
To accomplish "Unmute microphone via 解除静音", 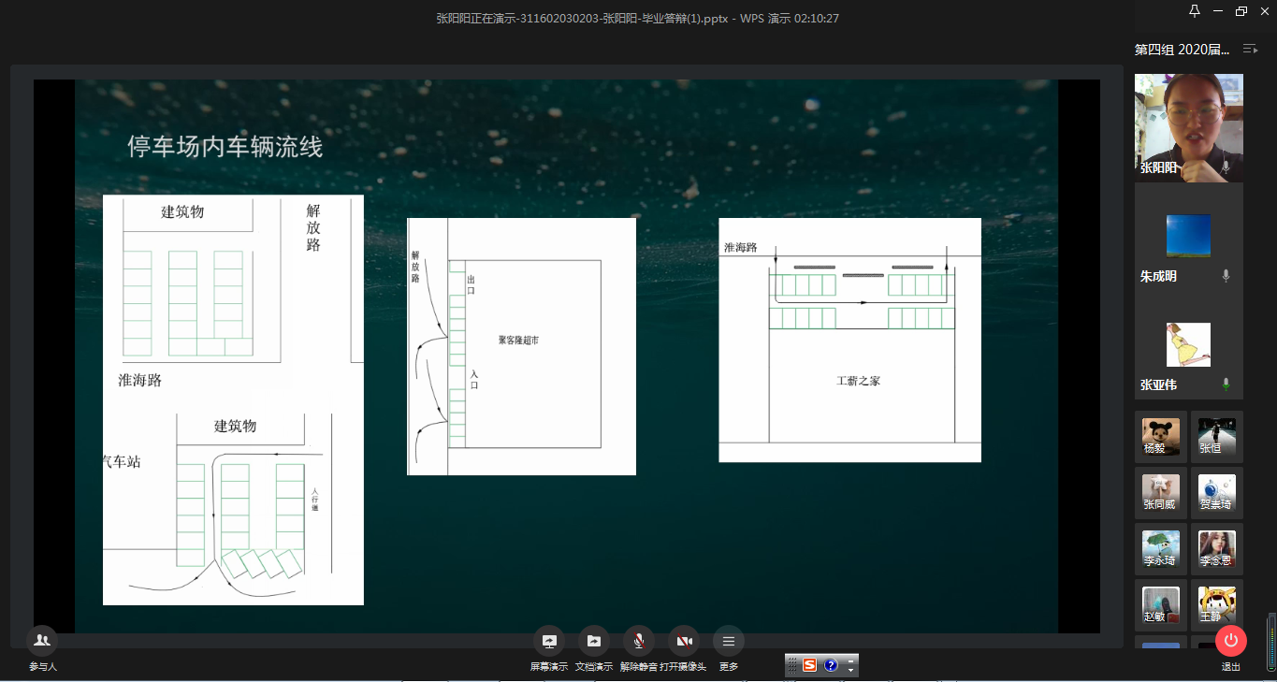I will click(638, 642).
